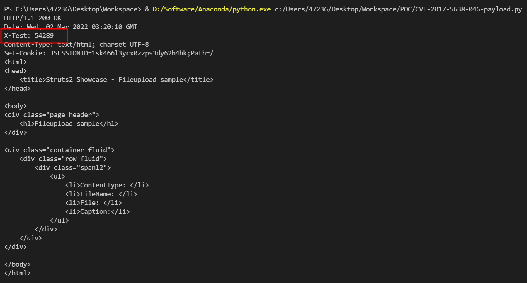
Task: Click the closing html tag at the bottom
Action: pyautogui.click(x=17, y=273)
